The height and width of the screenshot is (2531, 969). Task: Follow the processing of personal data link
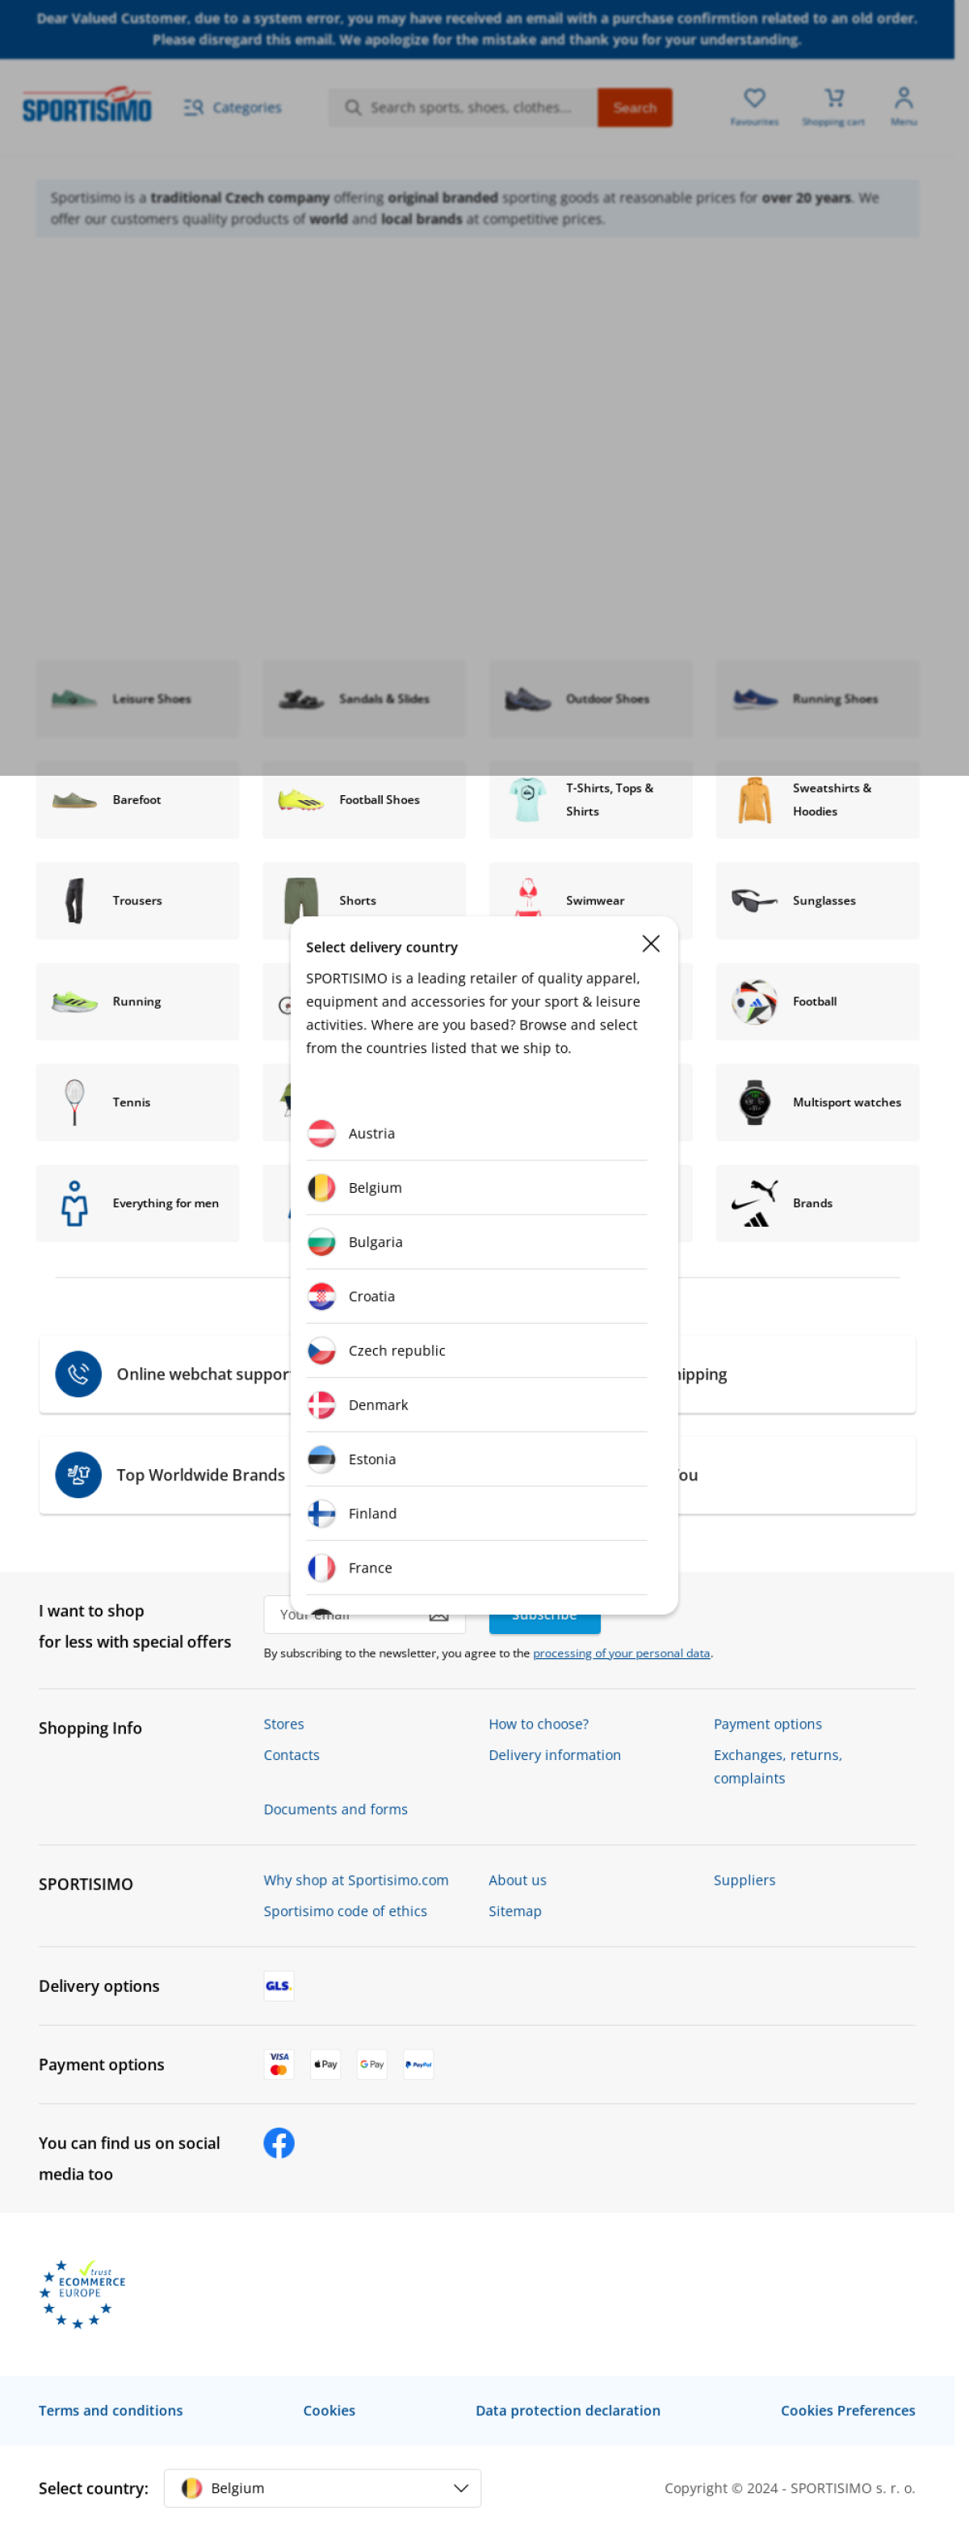coord(622,1653)
